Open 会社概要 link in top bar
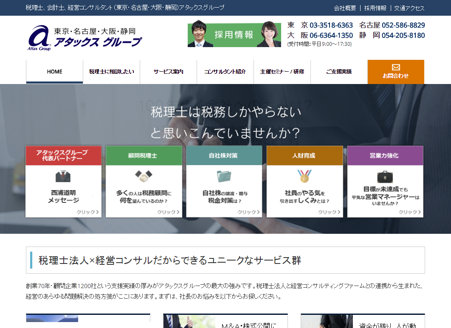The image size is (451, 328). point(345,8)
